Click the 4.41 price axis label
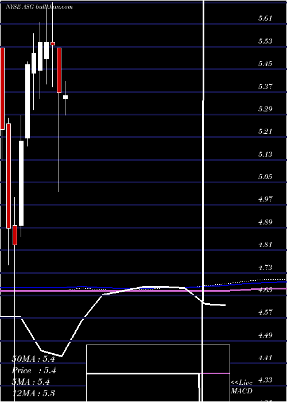The width and height of the screenshot is (287, 402). [x=265, y=358]
